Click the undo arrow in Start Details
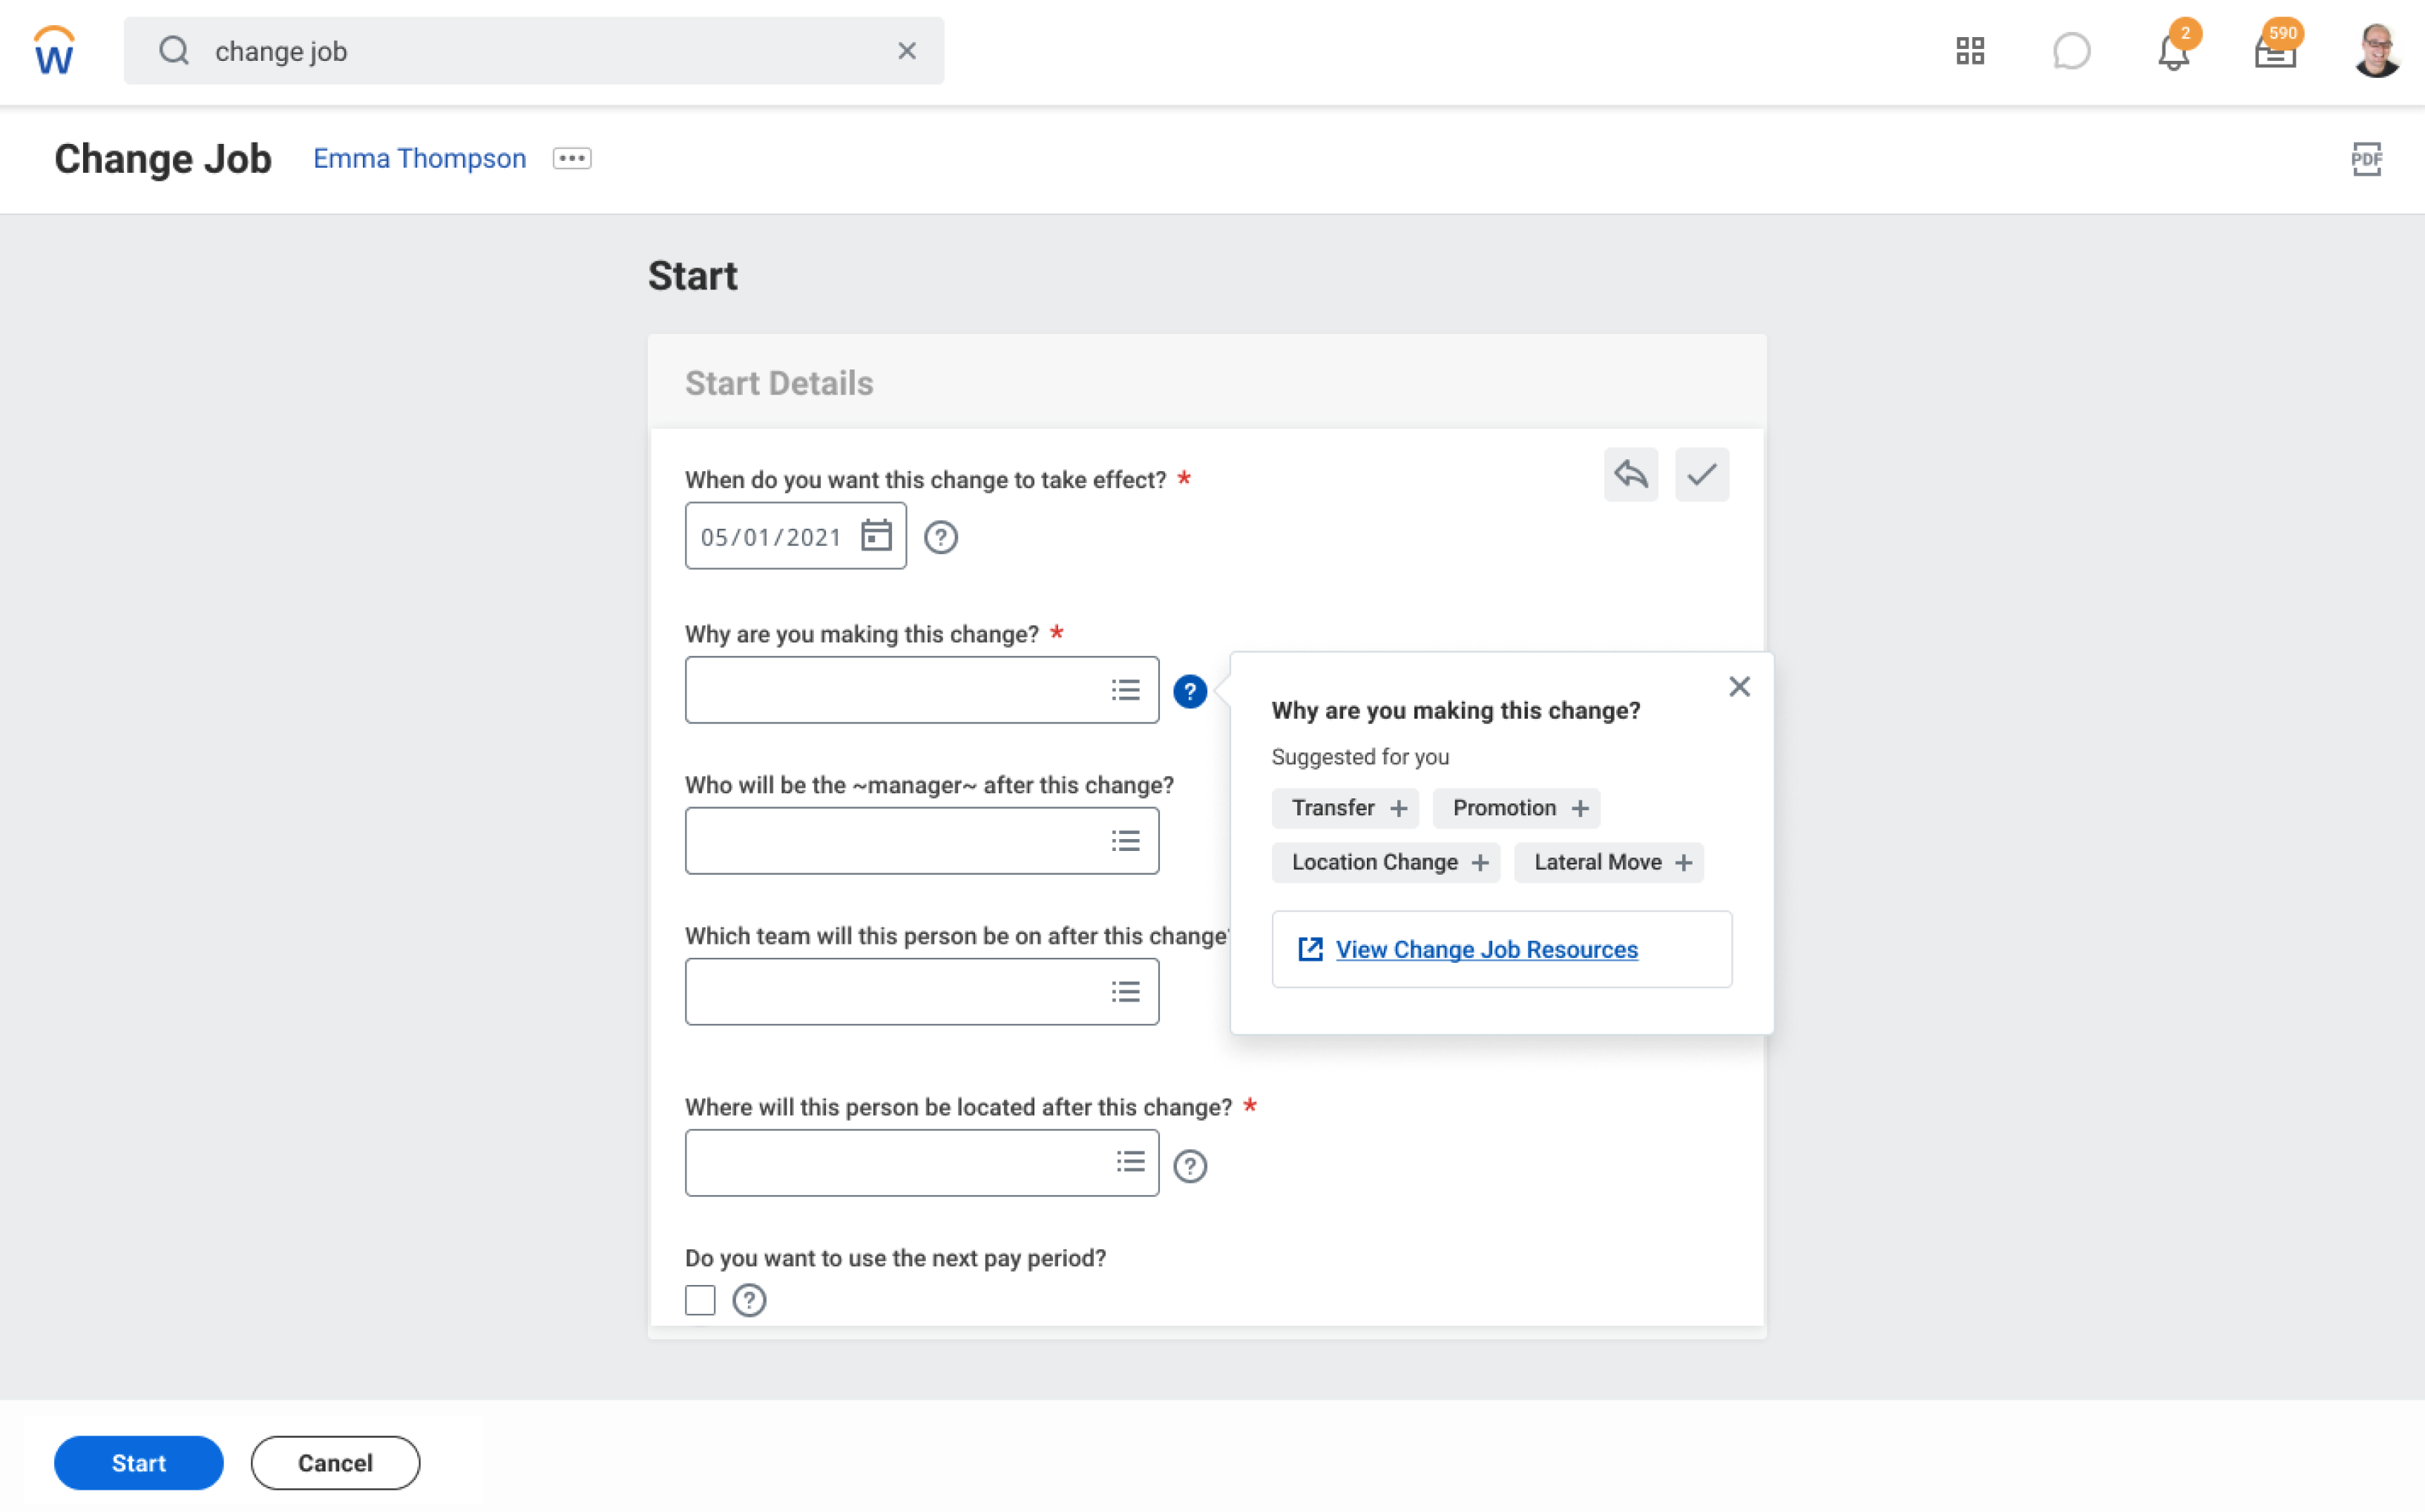Viewport: 2425px width, 1512px height. [1630, 475]
